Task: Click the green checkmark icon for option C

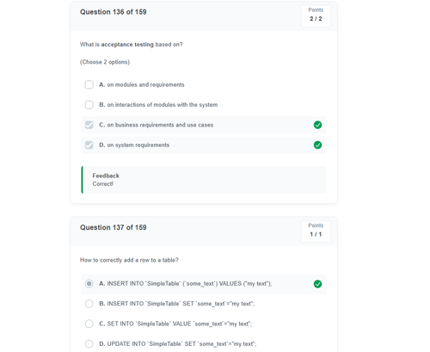Action: coord(317,125)
